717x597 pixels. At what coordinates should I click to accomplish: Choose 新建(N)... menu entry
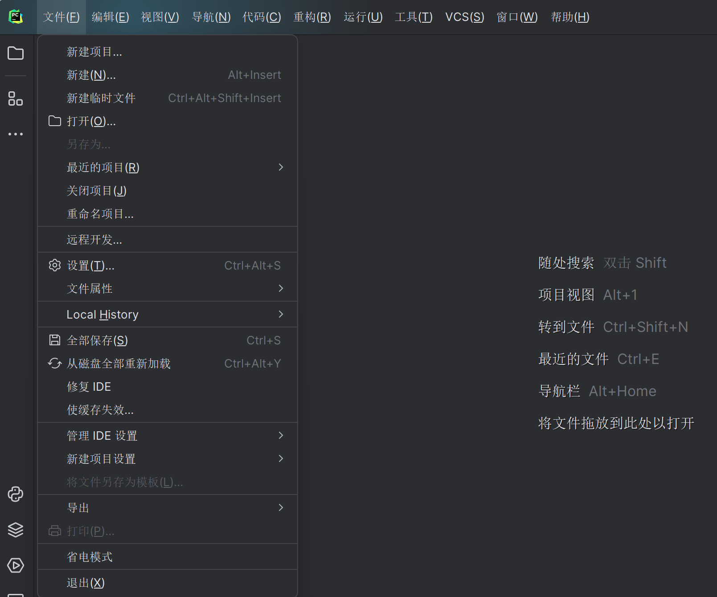tap(168, 75)
